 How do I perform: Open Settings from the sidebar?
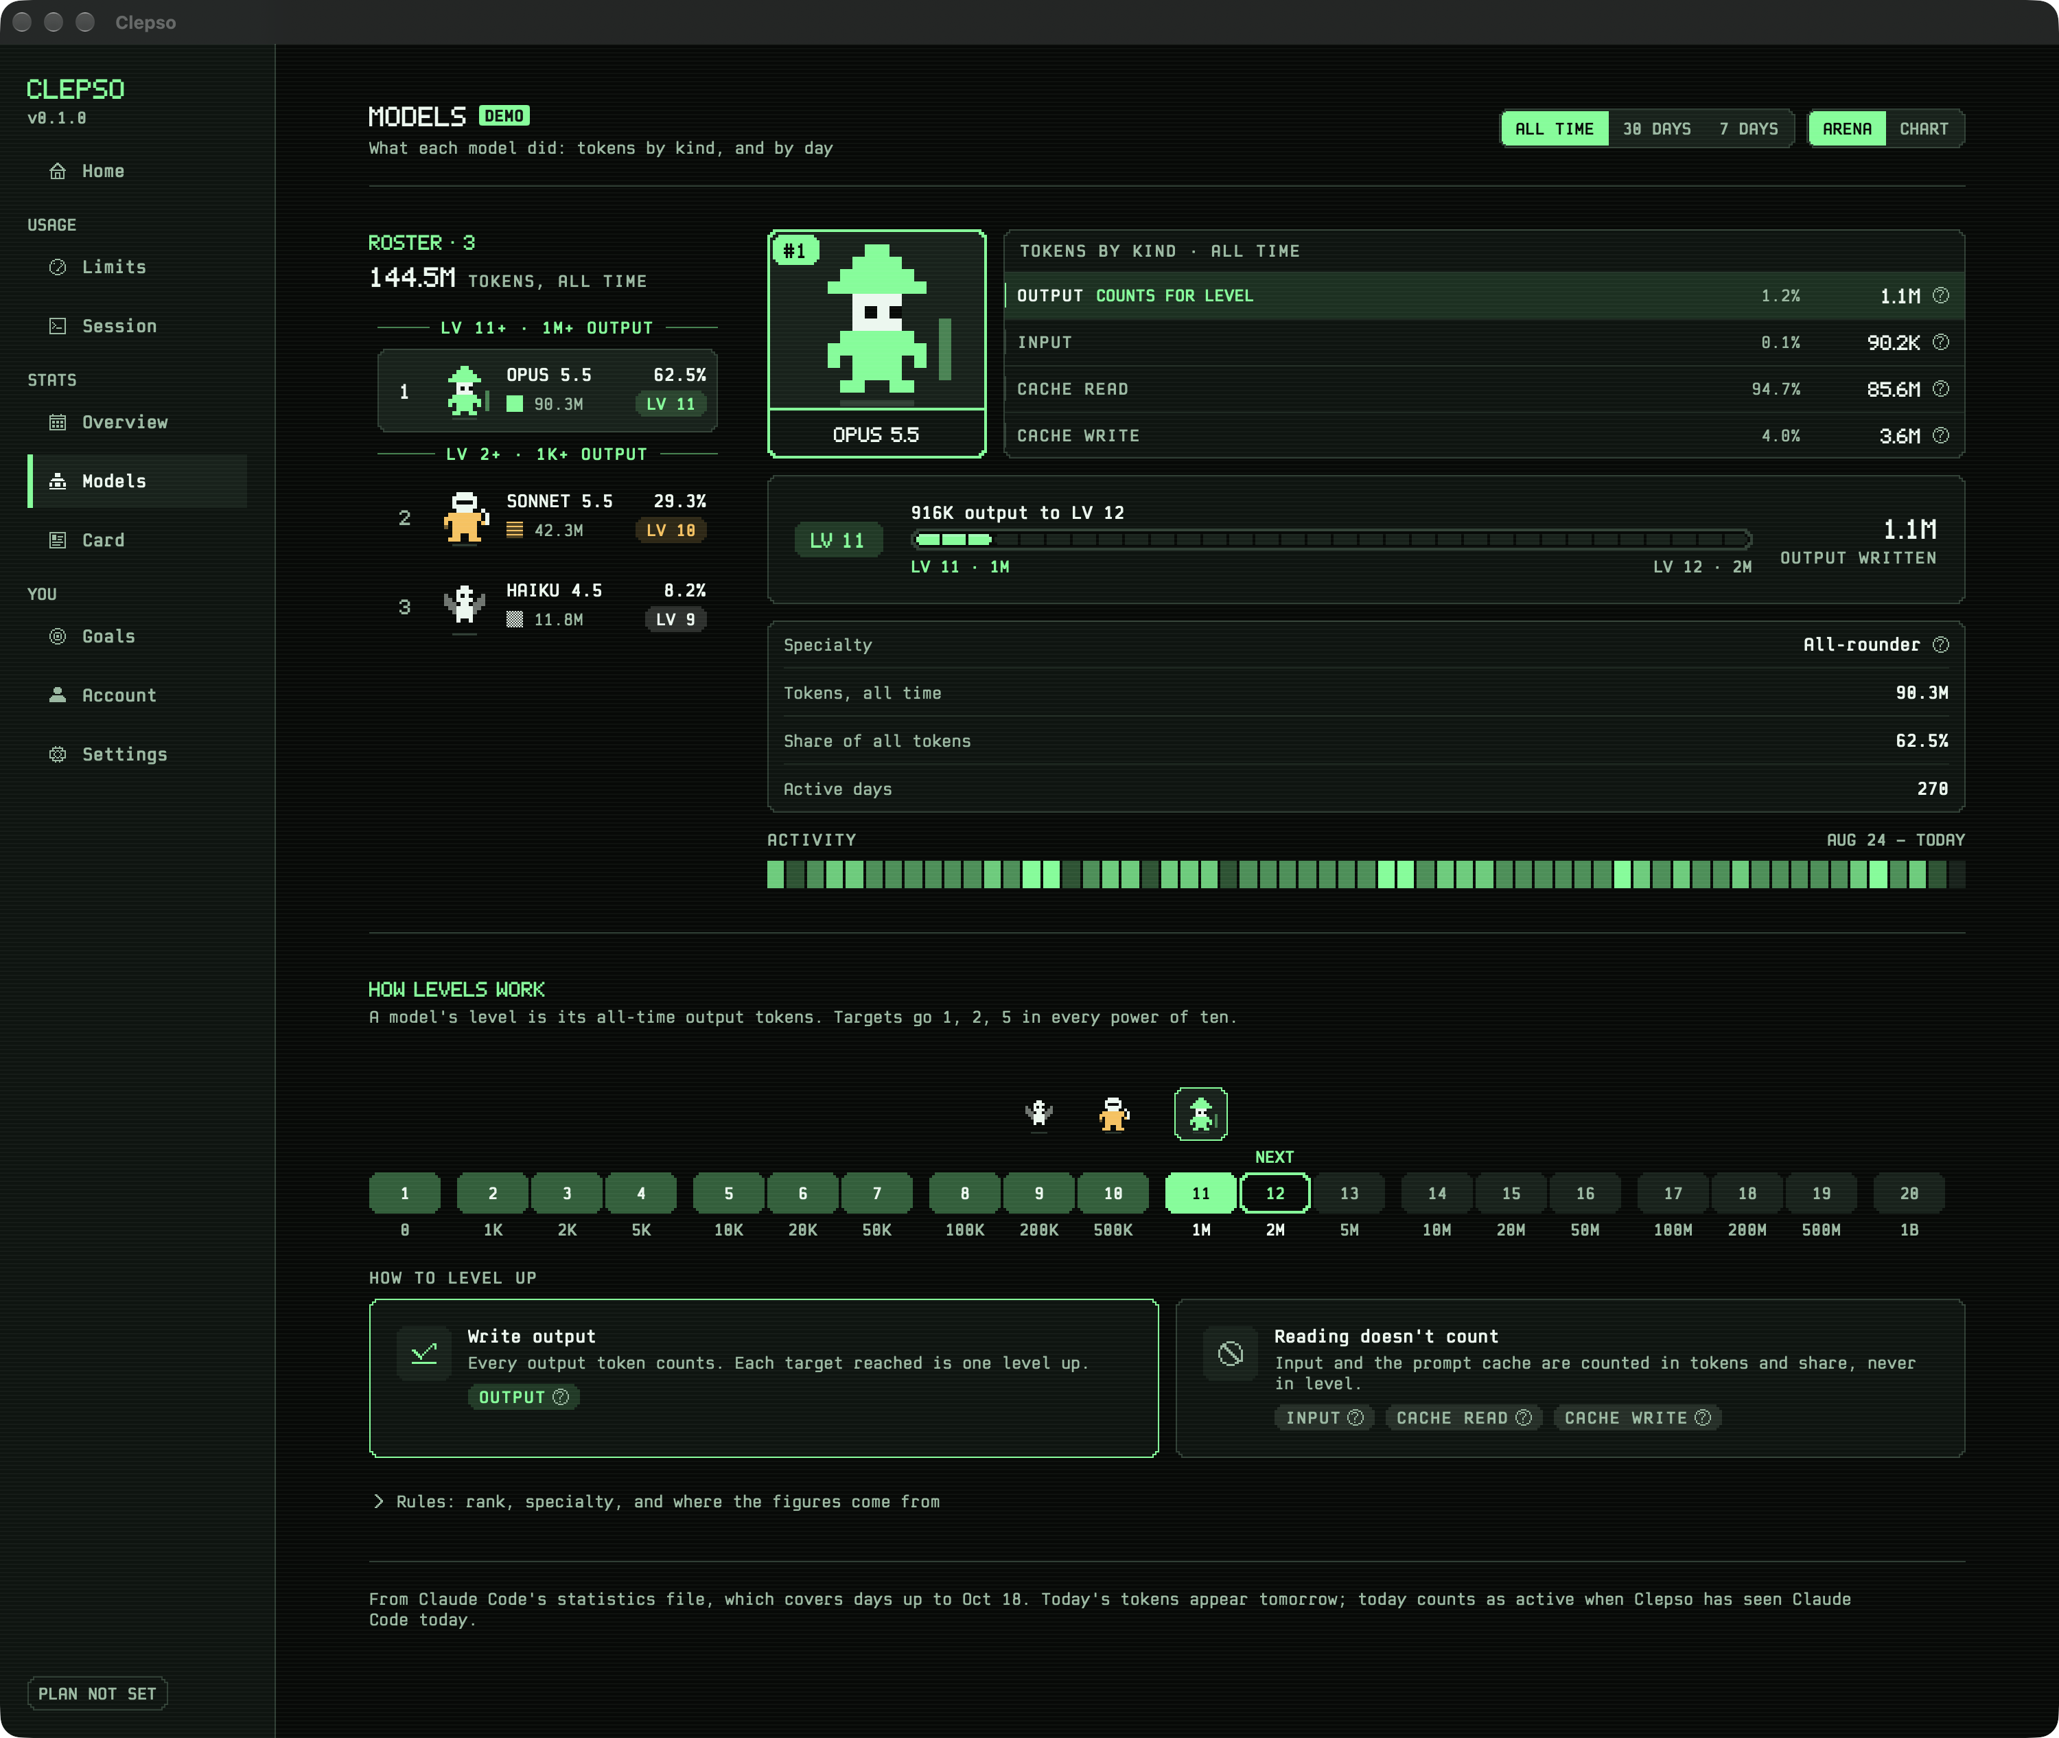point(137,754)
